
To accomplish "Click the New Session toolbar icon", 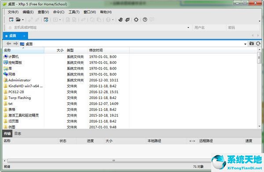I will point(11,20).
